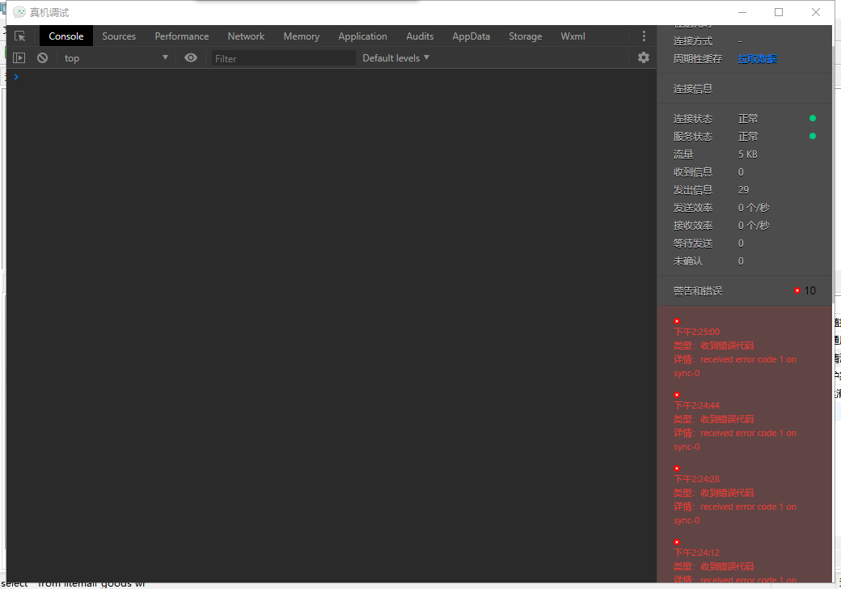Click error icon above 下午2:24:12

677,542
